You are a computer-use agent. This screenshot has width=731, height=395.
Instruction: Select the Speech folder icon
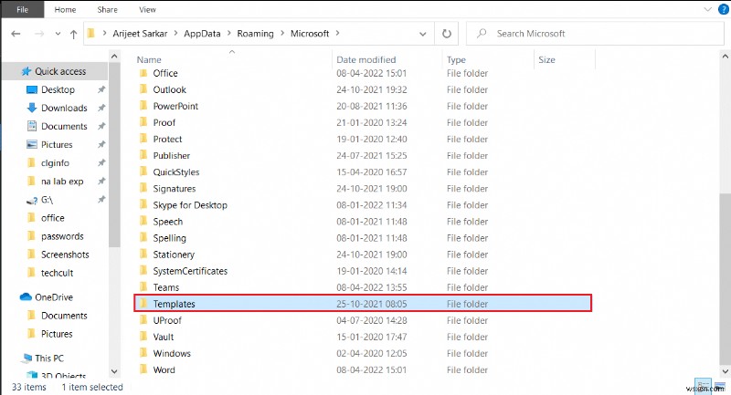[143, 222]
